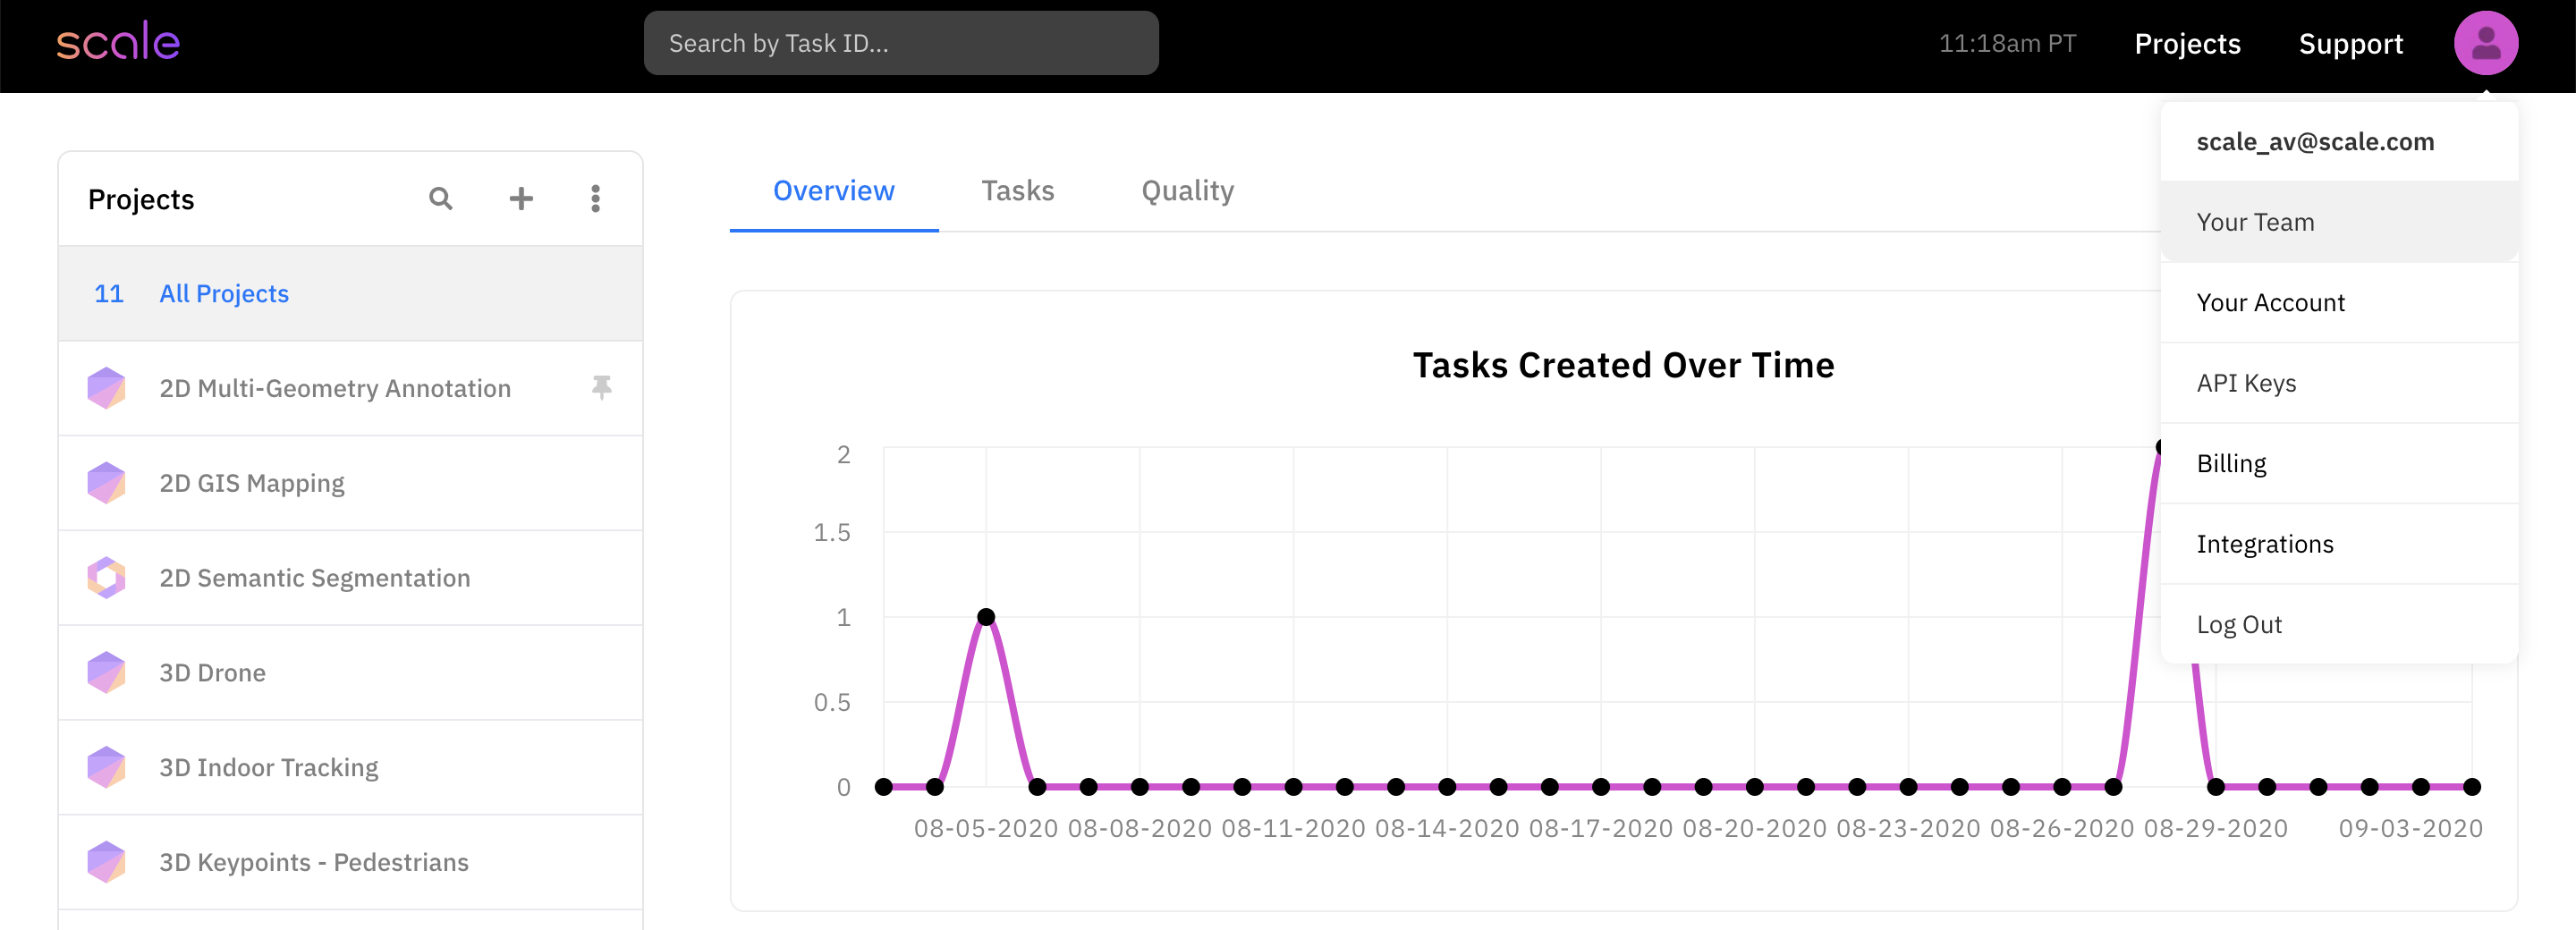Image resolution: width=2576 pixels, height=930 pixels.
Task: Click the Scale logo
Action: 118,43
